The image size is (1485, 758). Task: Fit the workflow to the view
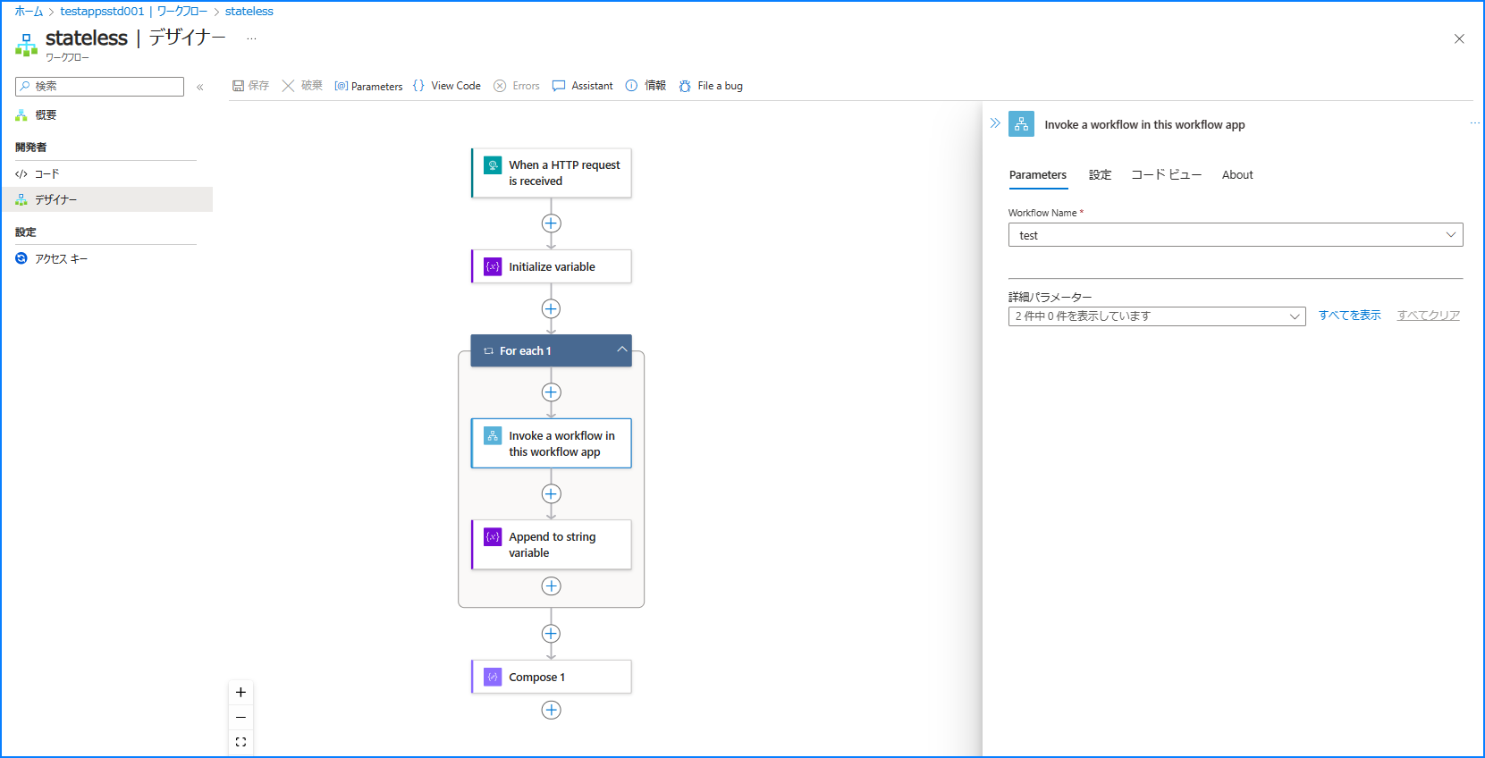(240, 742)
